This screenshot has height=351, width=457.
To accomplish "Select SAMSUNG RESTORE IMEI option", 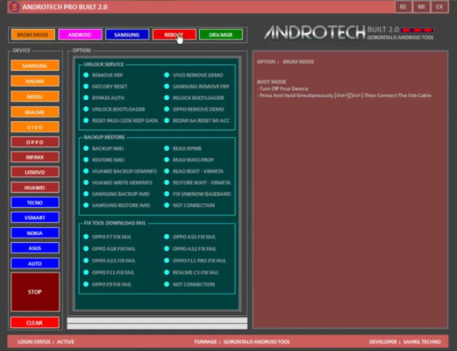I will (117, 206).
